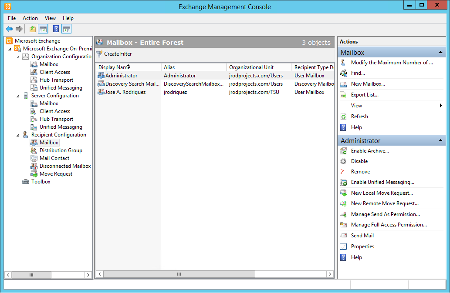450x293 pixels.
Task: Click the Disable action icon
Action: [x=343, y=161]
